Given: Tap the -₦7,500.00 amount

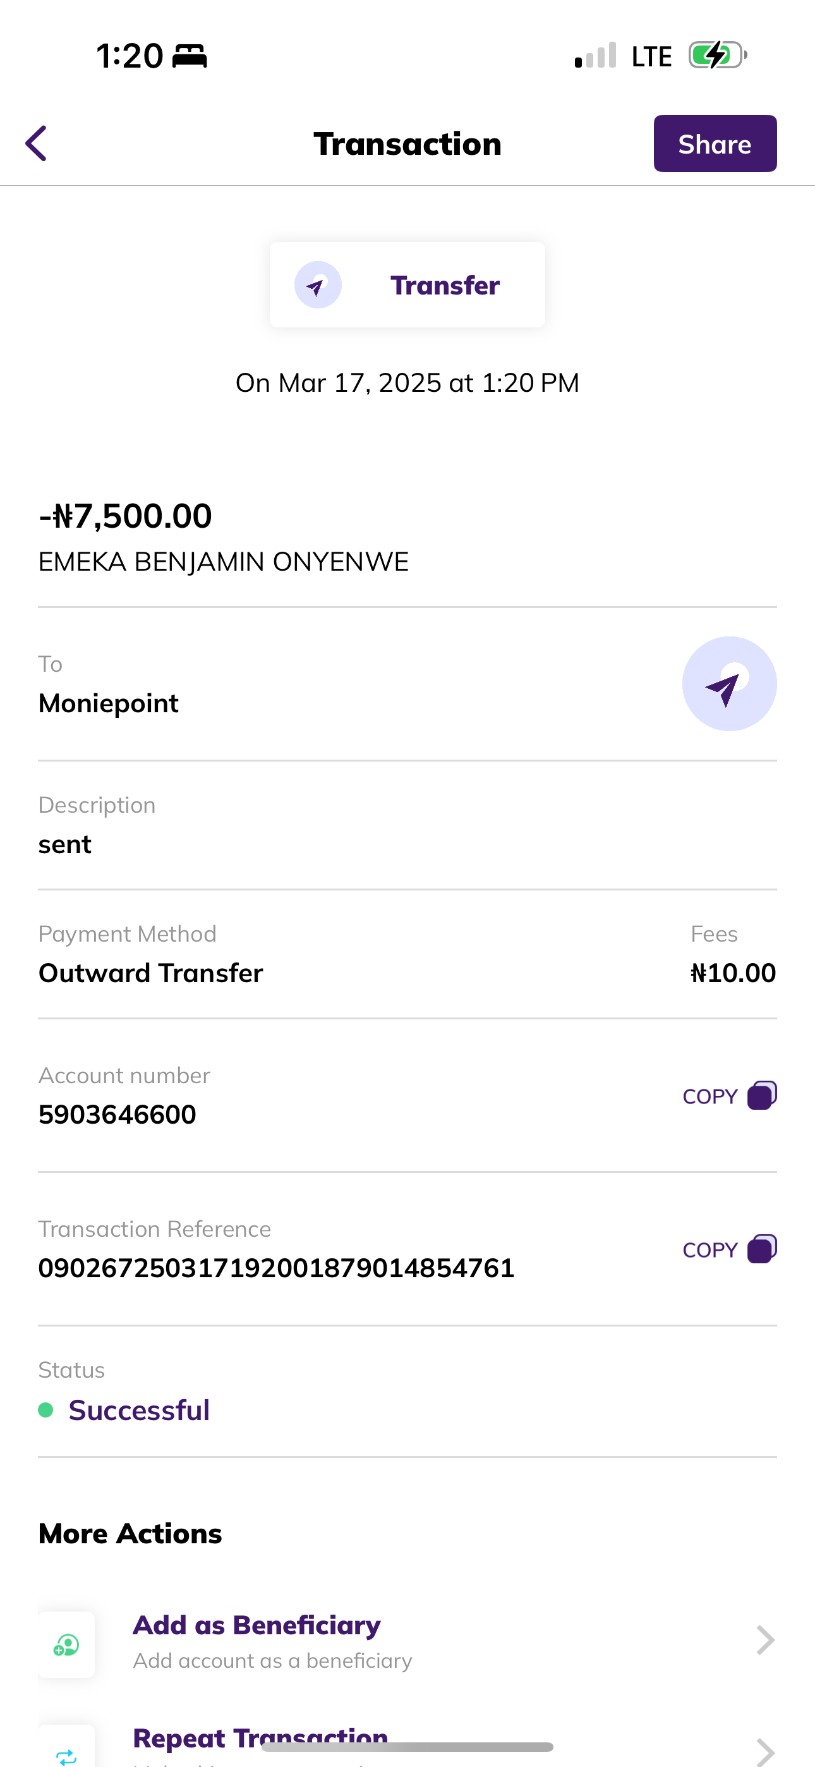Looking at the screenshot, I should click(x=126, y=516).
